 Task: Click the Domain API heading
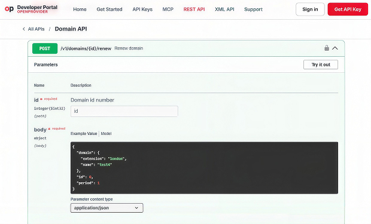coord(71,29)
